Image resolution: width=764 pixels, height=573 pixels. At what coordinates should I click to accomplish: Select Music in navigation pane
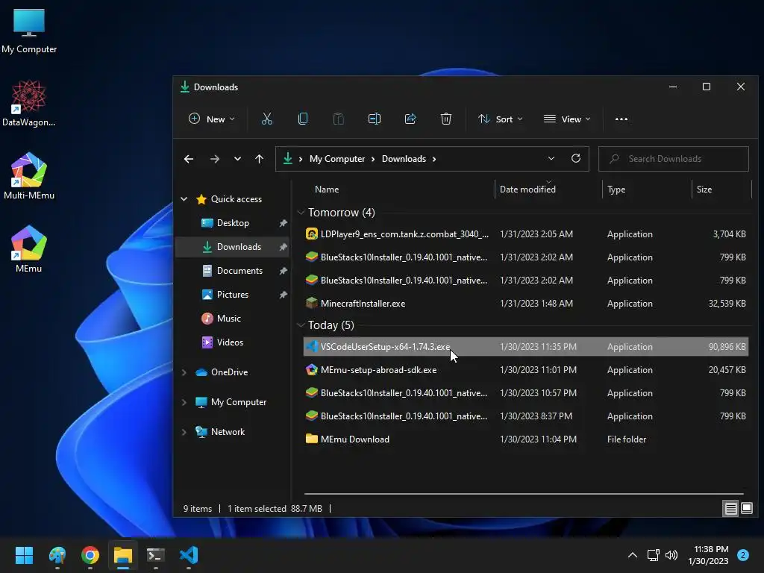point(233,318)
